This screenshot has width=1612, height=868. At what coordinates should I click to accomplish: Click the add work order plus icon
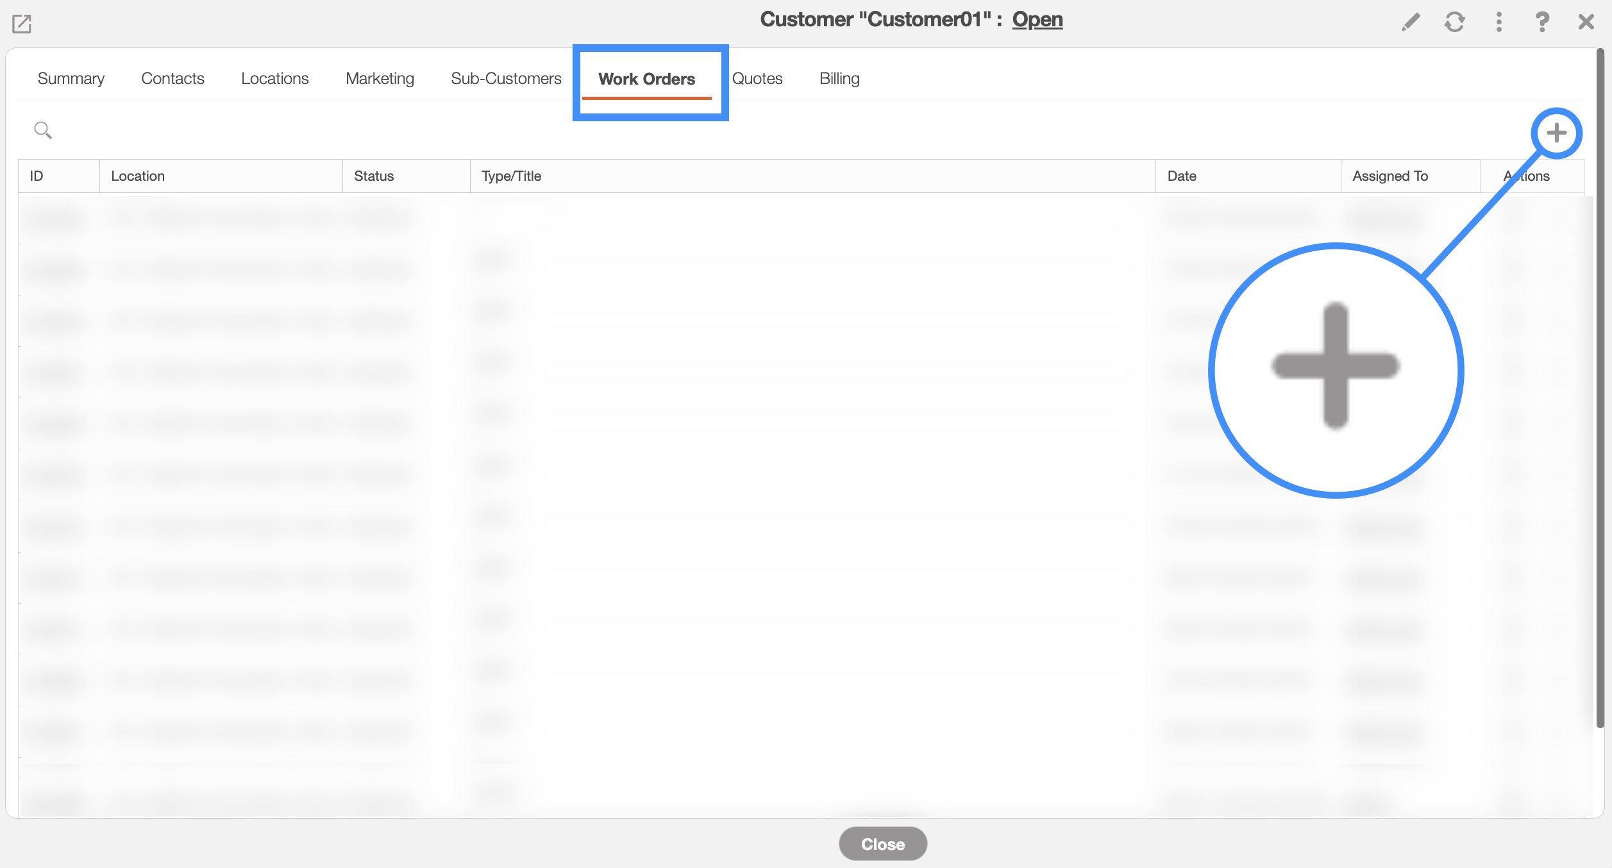[x=1556, y=133]
